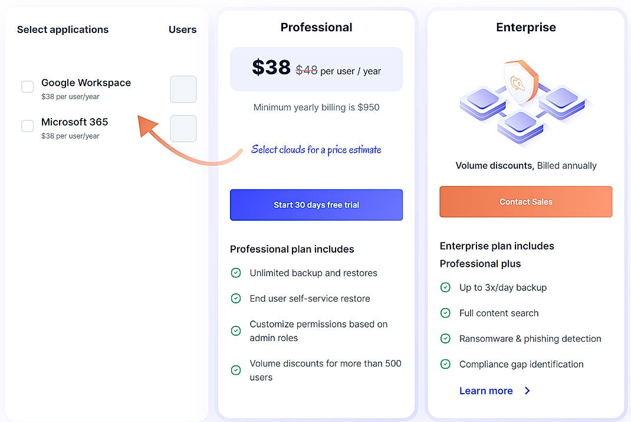Click the checkmark icon beside Compliance gap identification
631x422 pixels.
click(445, 364)
